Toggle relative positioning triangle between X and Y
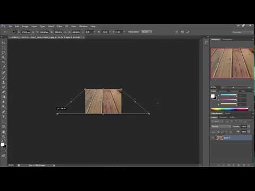The image size is (255, 191). (33, 32)
